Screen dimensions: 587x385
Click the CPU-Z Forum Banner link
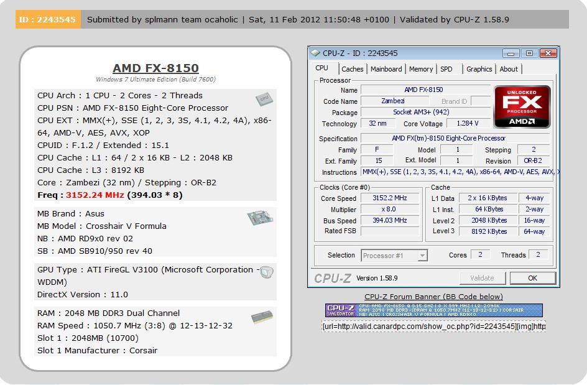coord(433,297)
